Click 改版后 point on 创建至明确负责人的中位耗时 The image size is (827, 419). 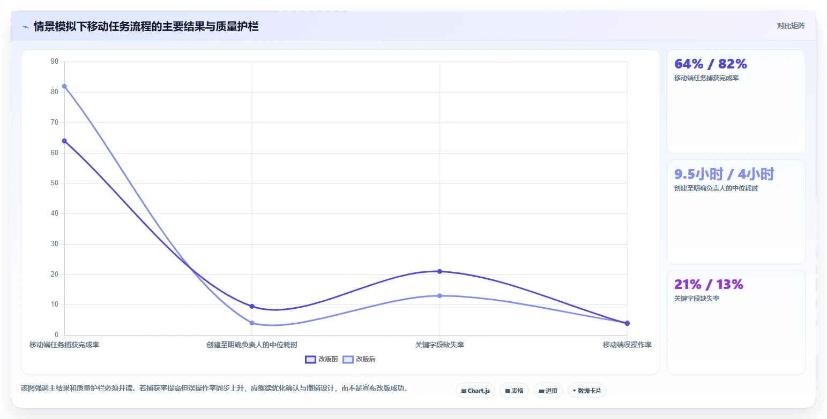(x=252, y=323)
